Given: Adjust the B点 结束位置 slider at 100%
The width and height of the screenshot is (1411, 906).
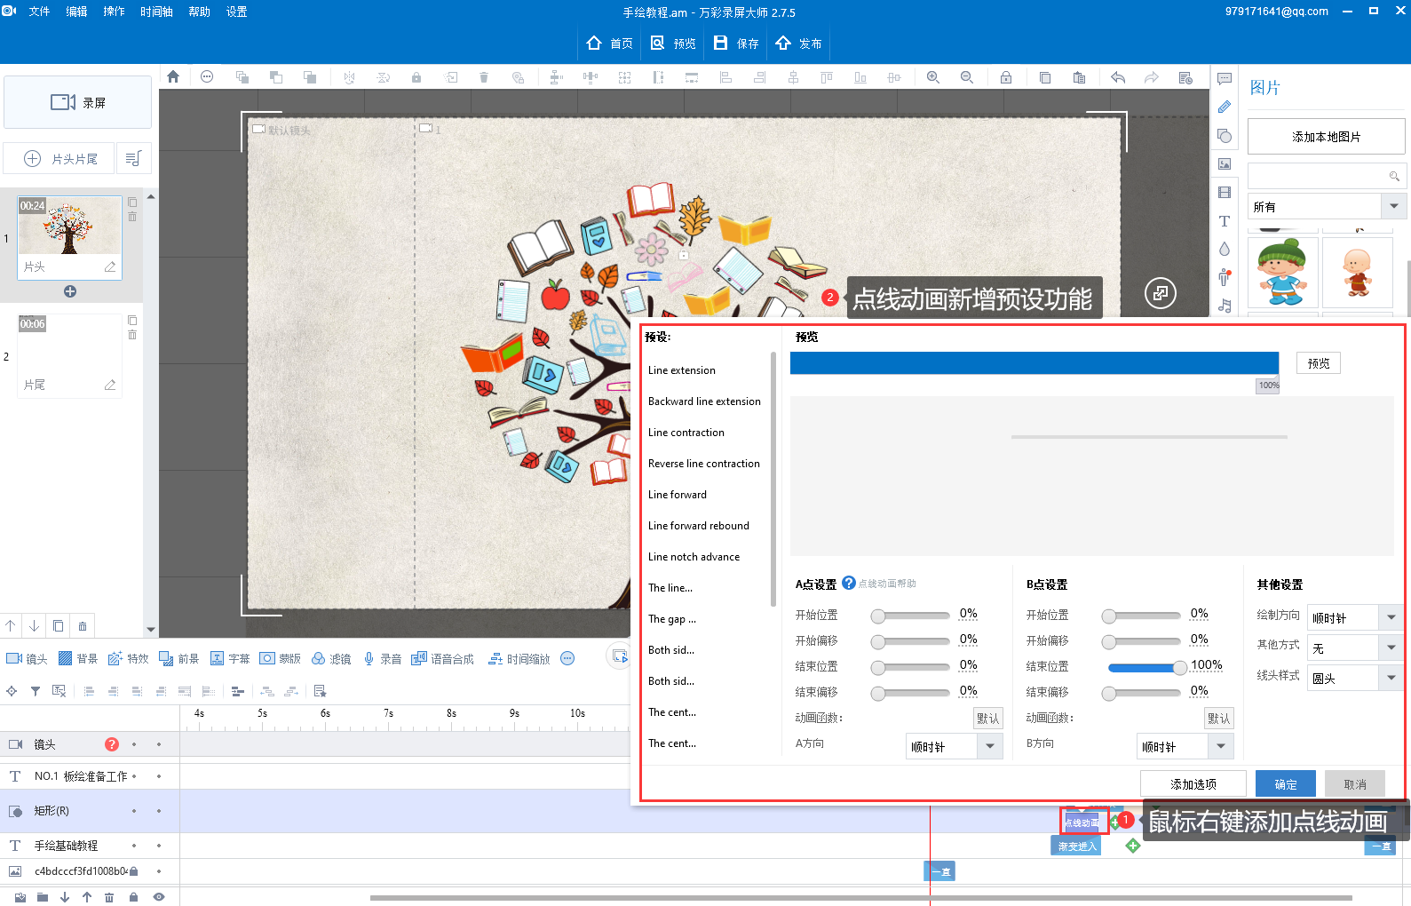Looking at the screenshot, I should pos(1179,667).
